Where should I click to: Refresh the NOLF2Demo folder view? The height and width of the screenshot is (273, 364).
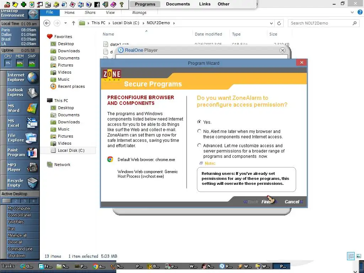(279, 23)
